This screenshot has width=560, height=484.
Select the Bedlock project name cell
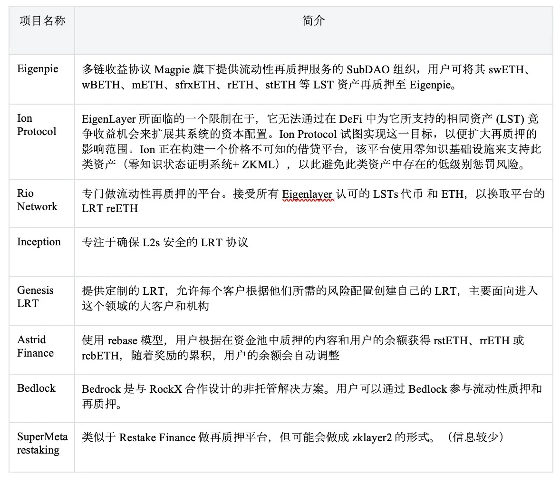pyautogui.click(x=36, y=388)
